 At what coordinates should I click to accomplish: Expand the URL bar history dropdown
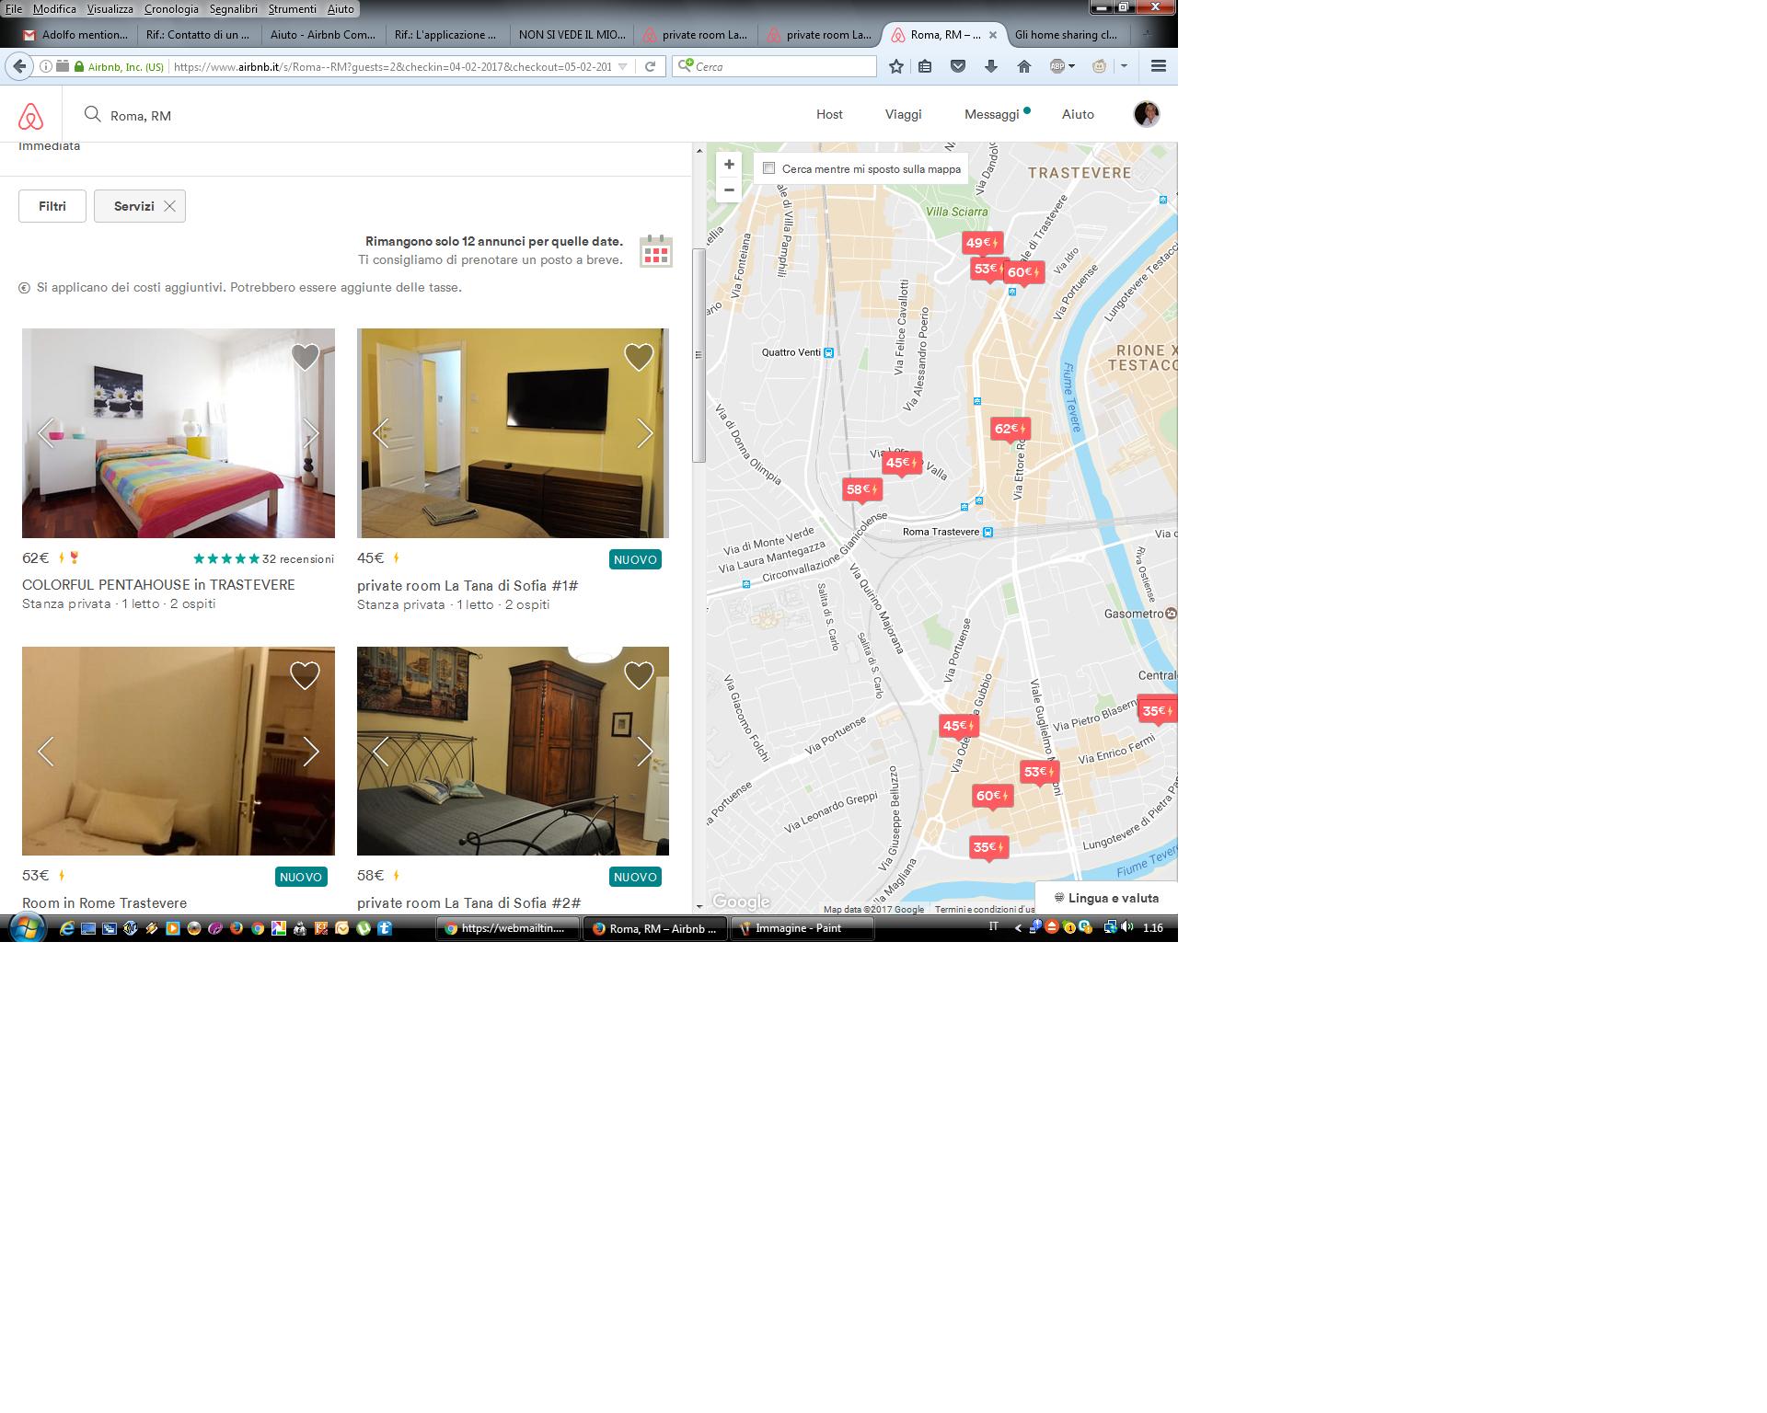(623, 66)
